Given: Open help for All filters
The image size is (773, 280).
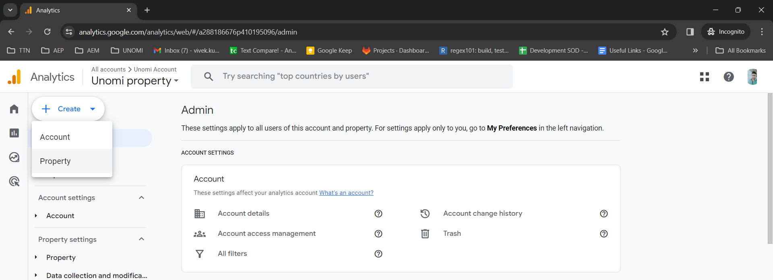Looking at the screenshot, I should [378, 254].
